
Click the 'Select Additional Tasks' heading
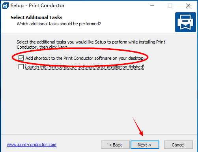(36, 17)
